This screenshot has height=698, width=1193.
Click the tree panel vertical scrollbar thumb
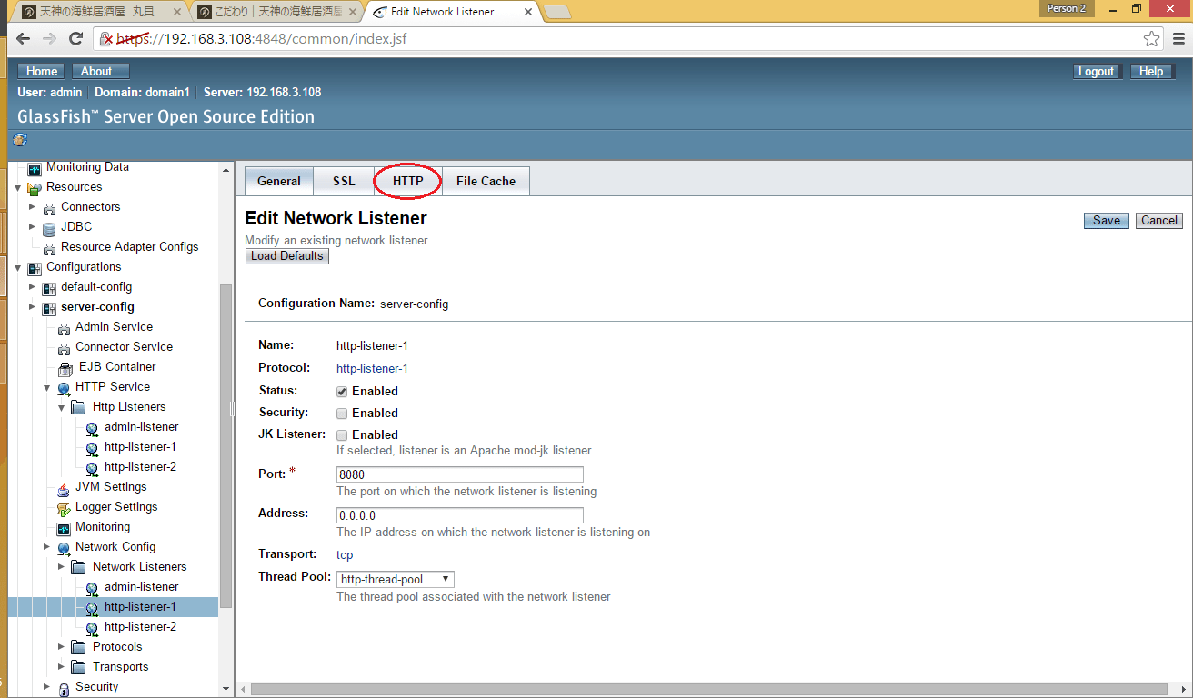226,445
